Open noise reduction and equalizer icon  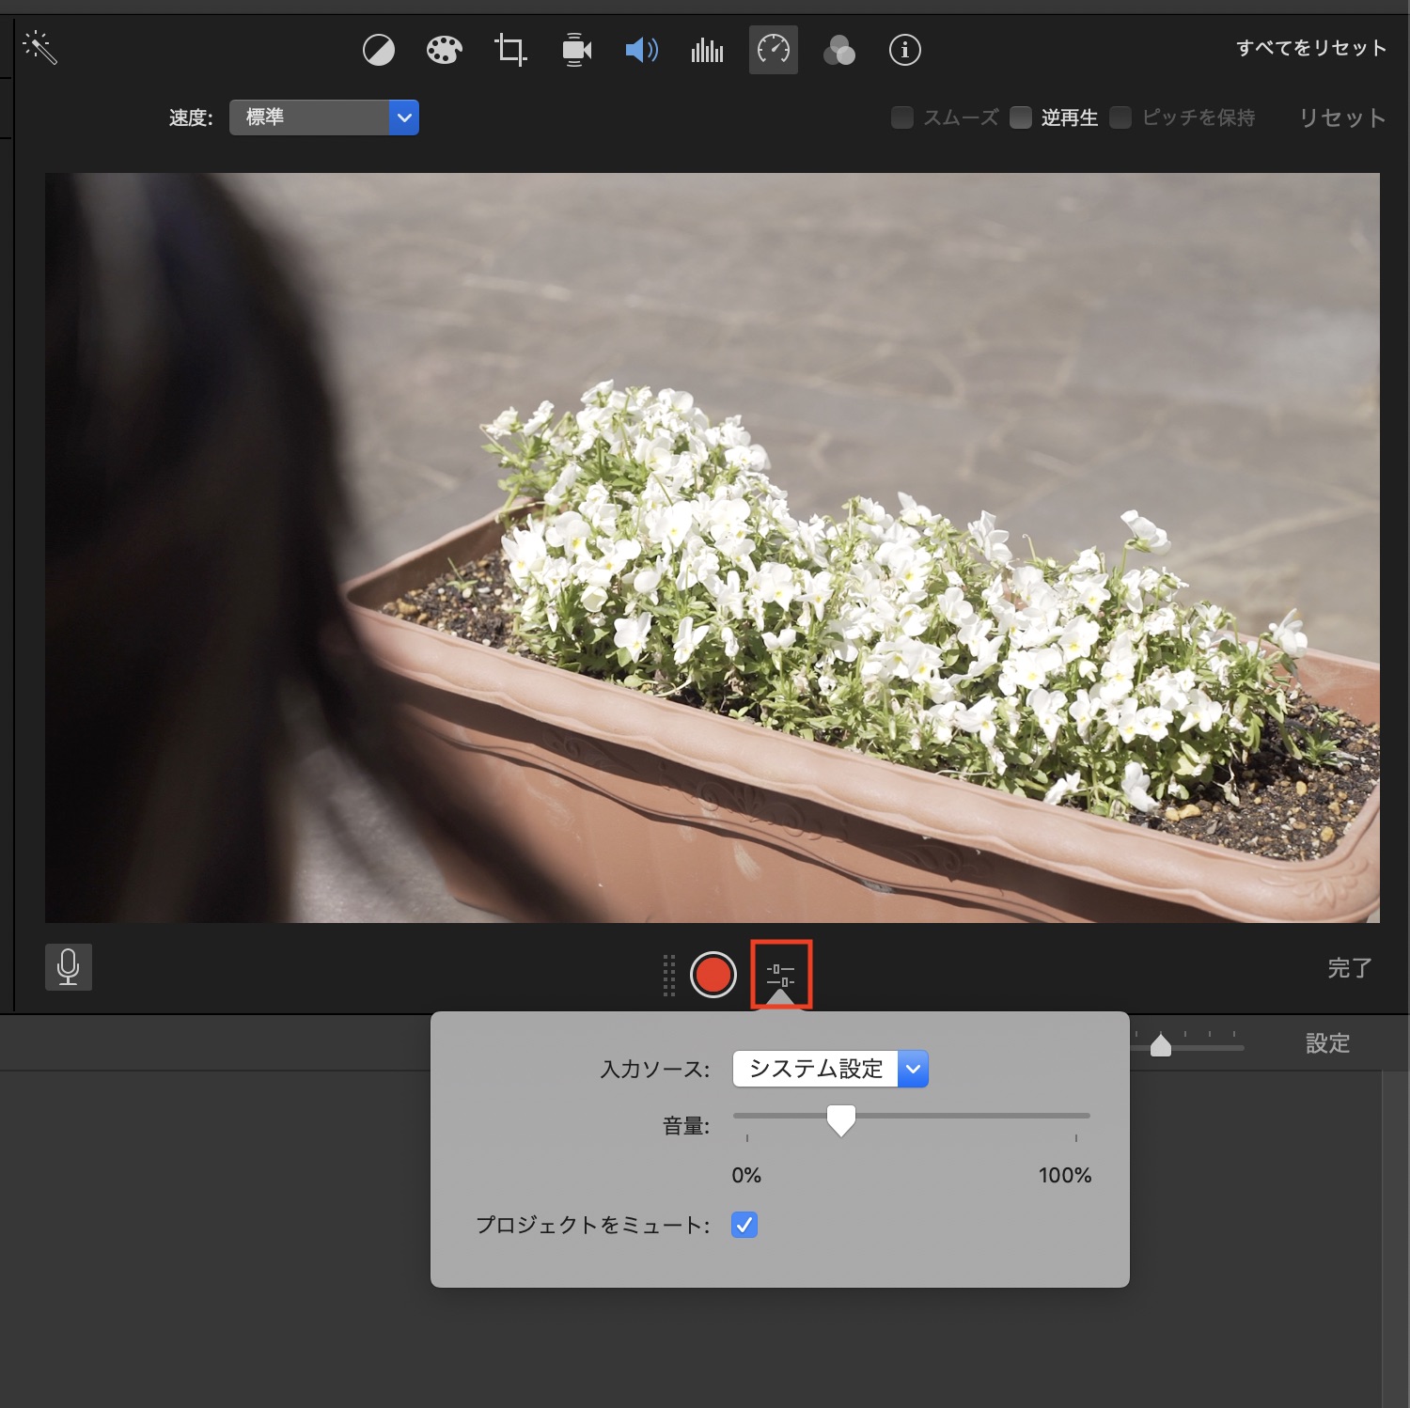point(707,50)
